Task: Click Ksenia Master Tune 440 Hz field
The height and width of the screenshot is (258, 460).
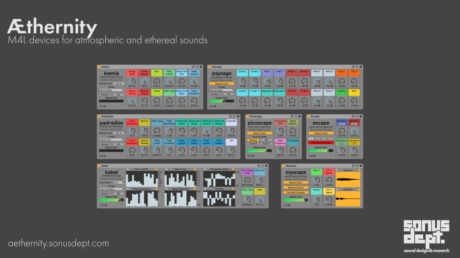Action: 119,84
